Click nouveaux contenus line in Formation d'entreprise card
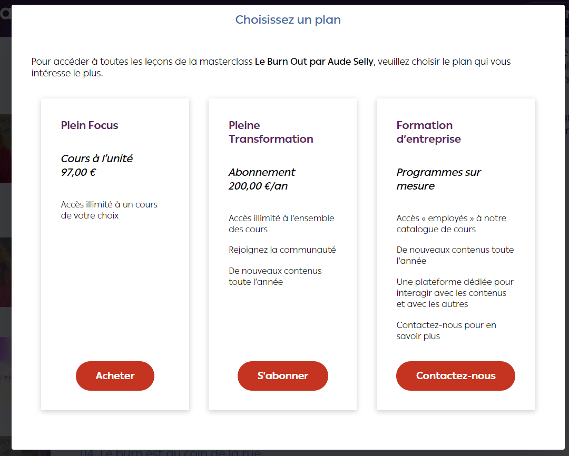The image size is (569, 456). 455,255
